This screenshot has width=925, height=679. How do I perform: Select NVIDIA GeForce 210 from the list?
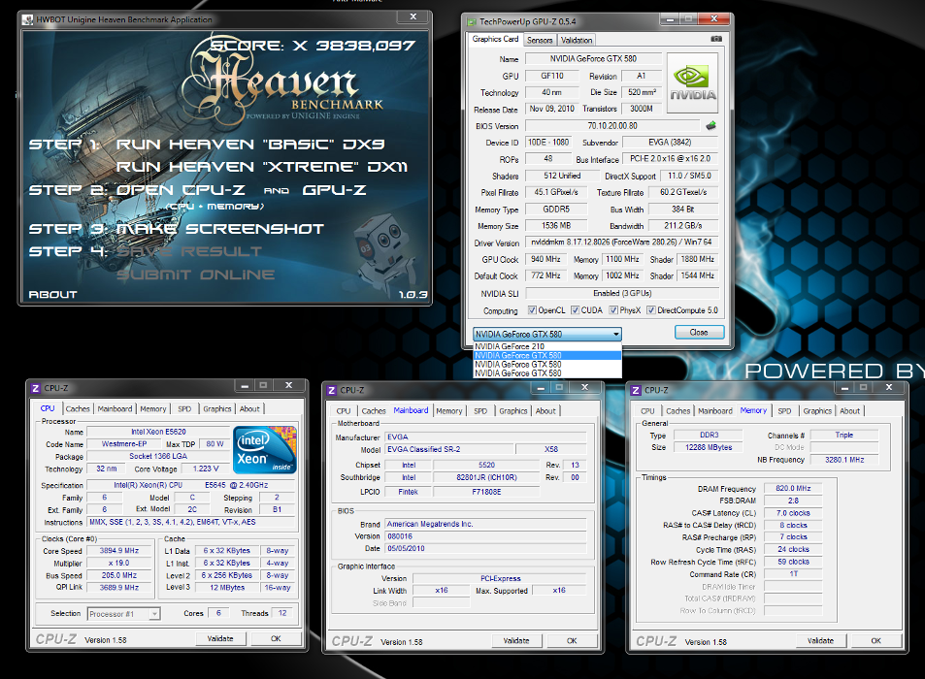[547, 346]
